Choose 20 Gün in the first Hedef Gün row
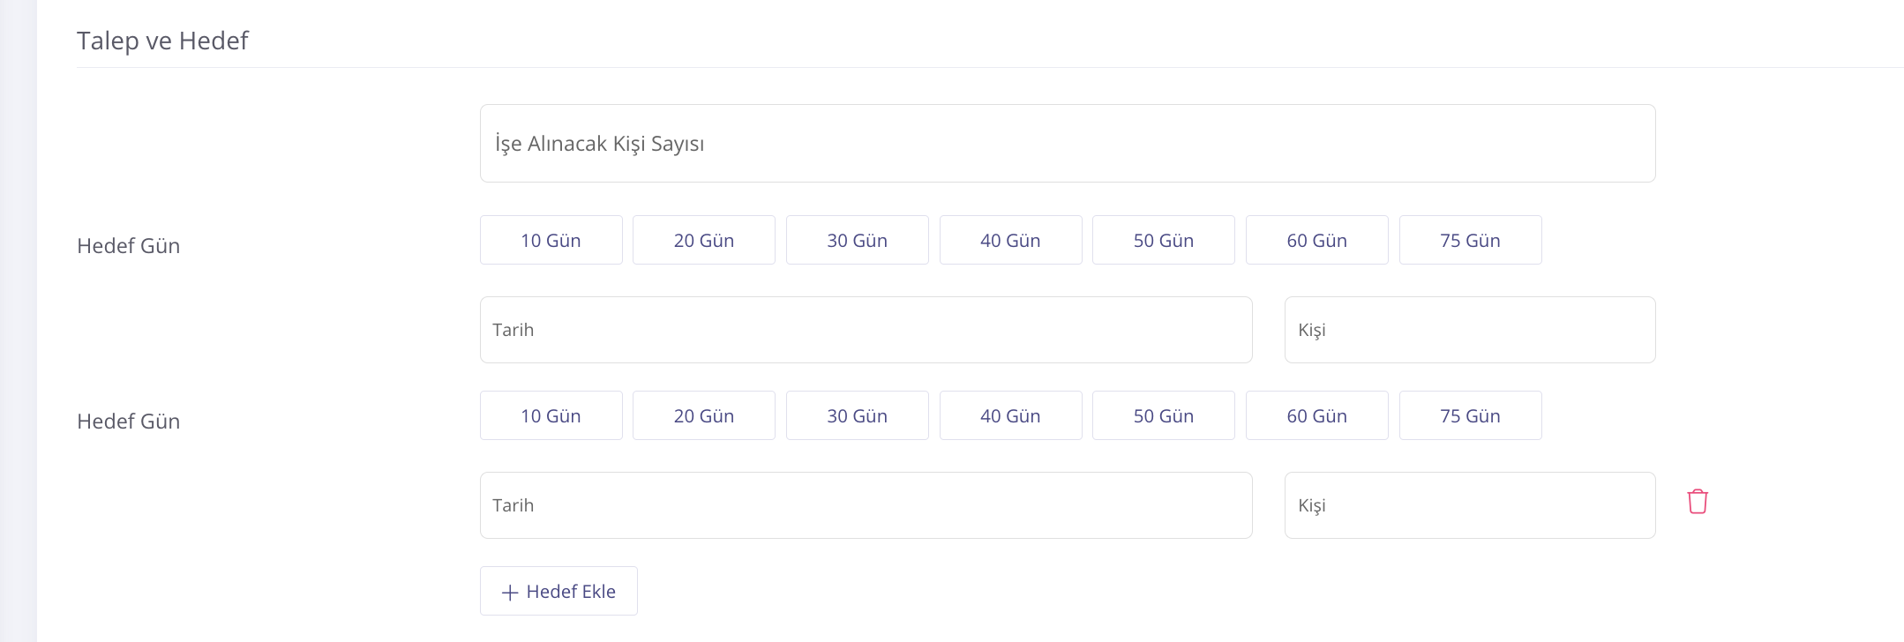The image size is (1904, 642). (x=704, y=240)
